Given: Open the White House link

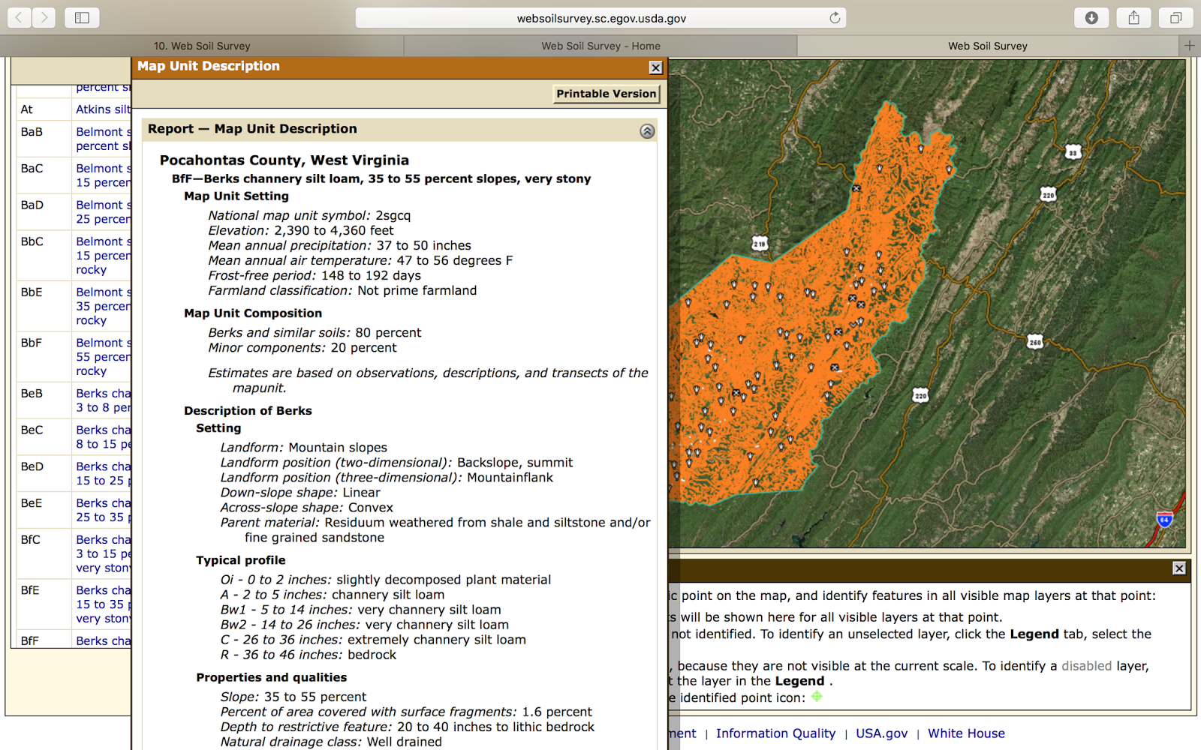Looking at the screenshot, I should pos(966,733).
